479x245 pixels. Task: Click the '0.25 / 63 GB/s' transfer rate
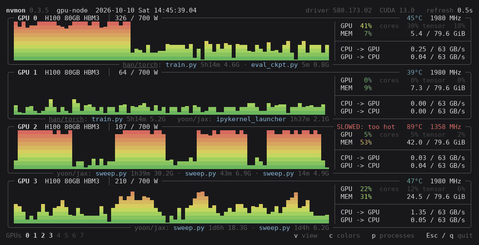pyautogui.click(x=438, y=49)
